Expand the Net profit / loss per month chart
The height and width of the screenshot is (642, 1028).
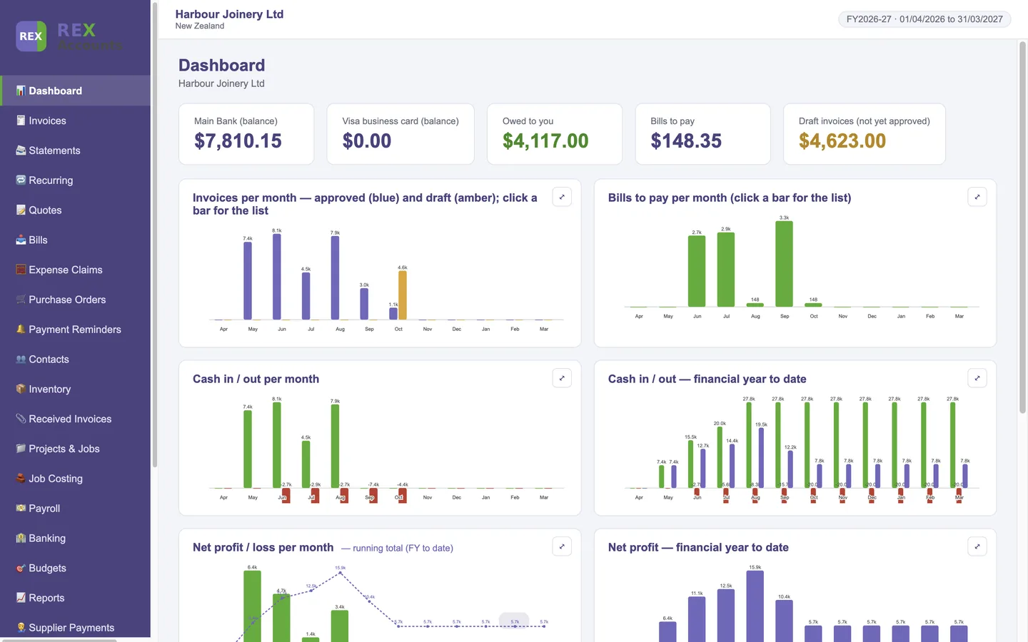(562, 546)
